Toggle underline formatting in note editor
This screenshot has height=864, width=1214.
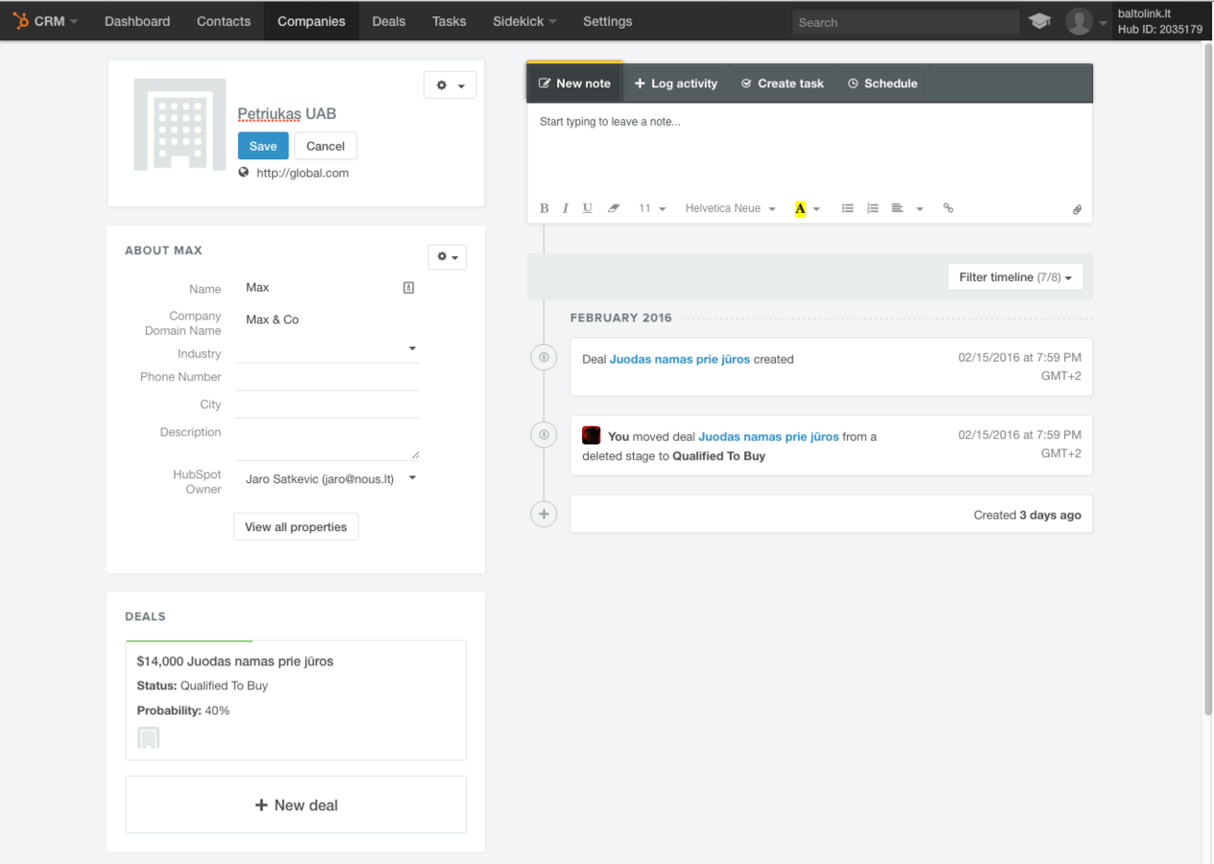(588, 208)
